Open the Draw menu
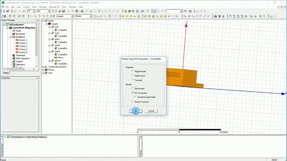Screen dimensions: 287x161 (x=34, y=7)
